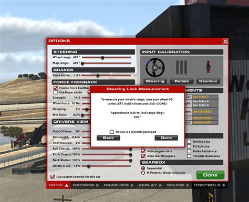This screenshot has height=202, width=249.
Task: Toggle Enable Force Feedback checkbox
Action: [x=56, y=88]
